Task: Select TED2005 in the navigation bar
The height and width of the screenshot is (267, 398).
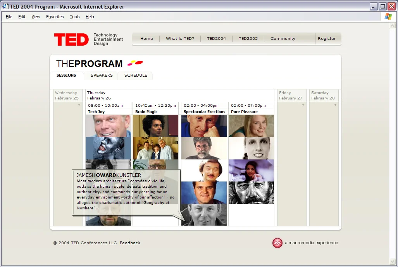Action: click(248, 38)
